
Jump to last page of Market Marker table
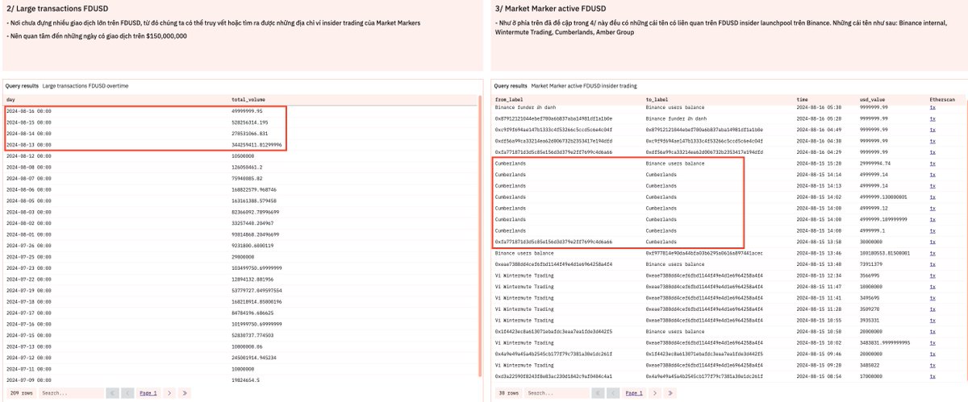tap(670, 393)
